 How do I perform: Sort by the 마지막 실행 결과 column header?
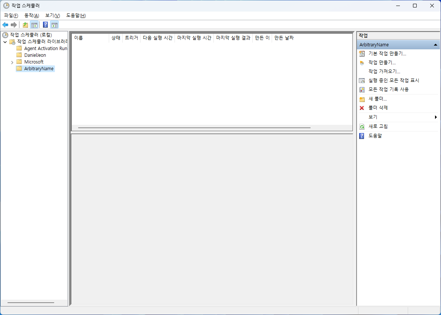point(233,38)
